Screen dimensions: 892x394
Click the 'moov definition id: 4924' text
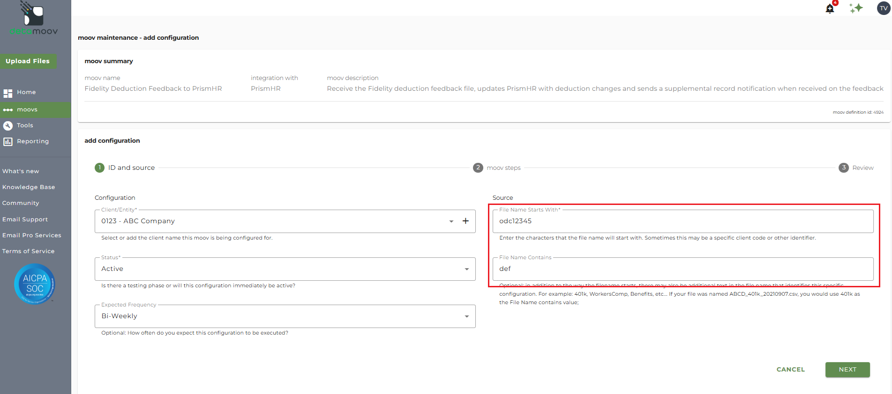pyautogui.click(x=858, y=112)
